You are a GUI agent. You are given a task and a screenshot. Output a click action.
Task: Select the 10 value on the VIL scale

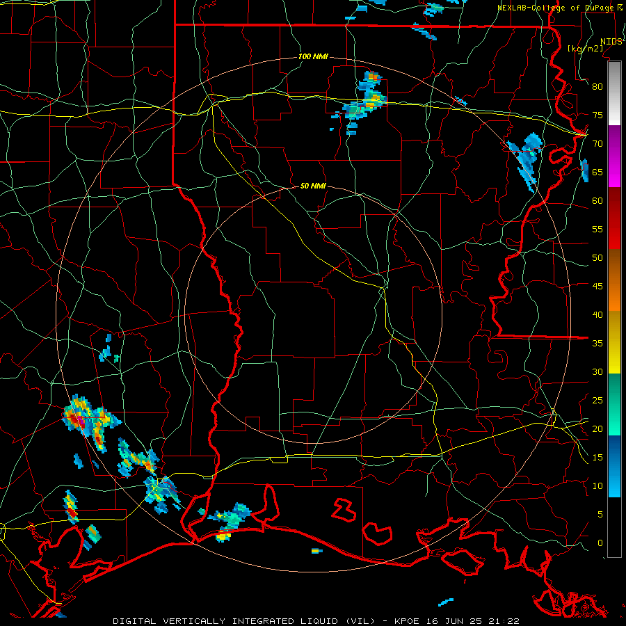pos(597,486)
